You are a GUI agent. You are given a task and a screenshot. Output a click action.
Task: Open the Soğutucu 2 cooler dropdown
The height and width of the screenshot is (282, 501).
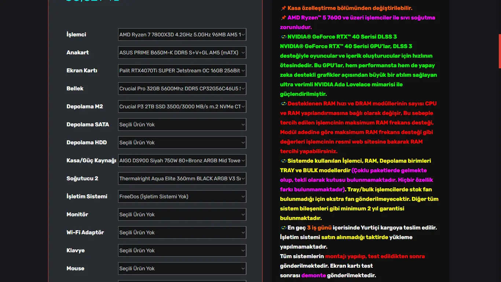tap(182, 178)
